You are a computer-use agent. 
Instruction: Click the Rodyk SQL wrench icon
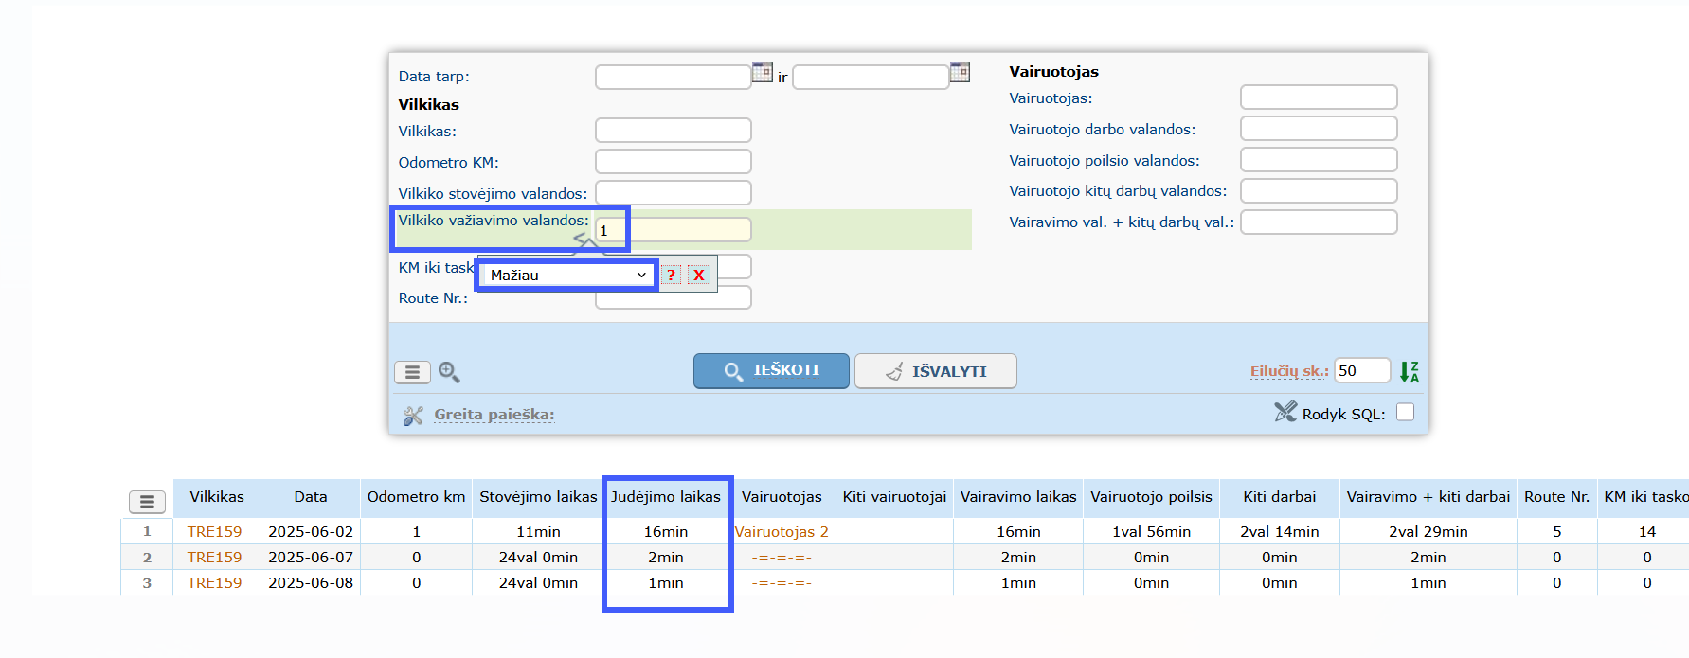pos(1285,412)
